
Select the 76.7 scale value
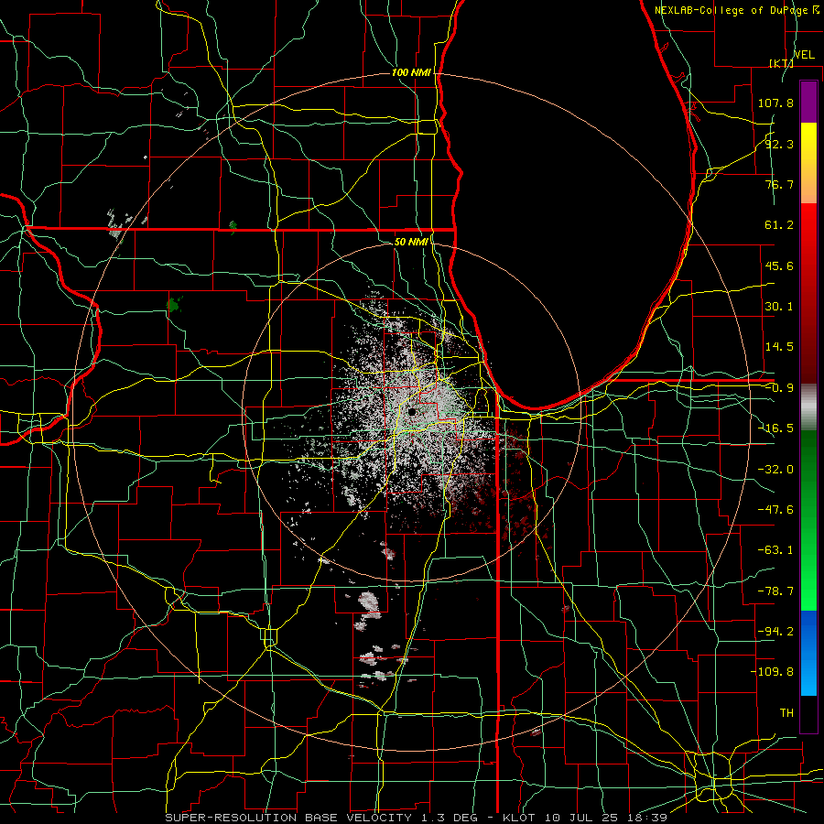779,184
